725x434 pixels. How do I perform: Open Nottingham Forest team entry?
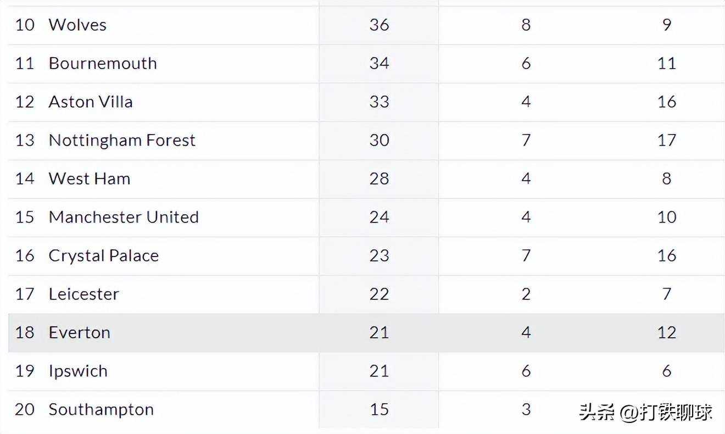click(x=122, y=140)
